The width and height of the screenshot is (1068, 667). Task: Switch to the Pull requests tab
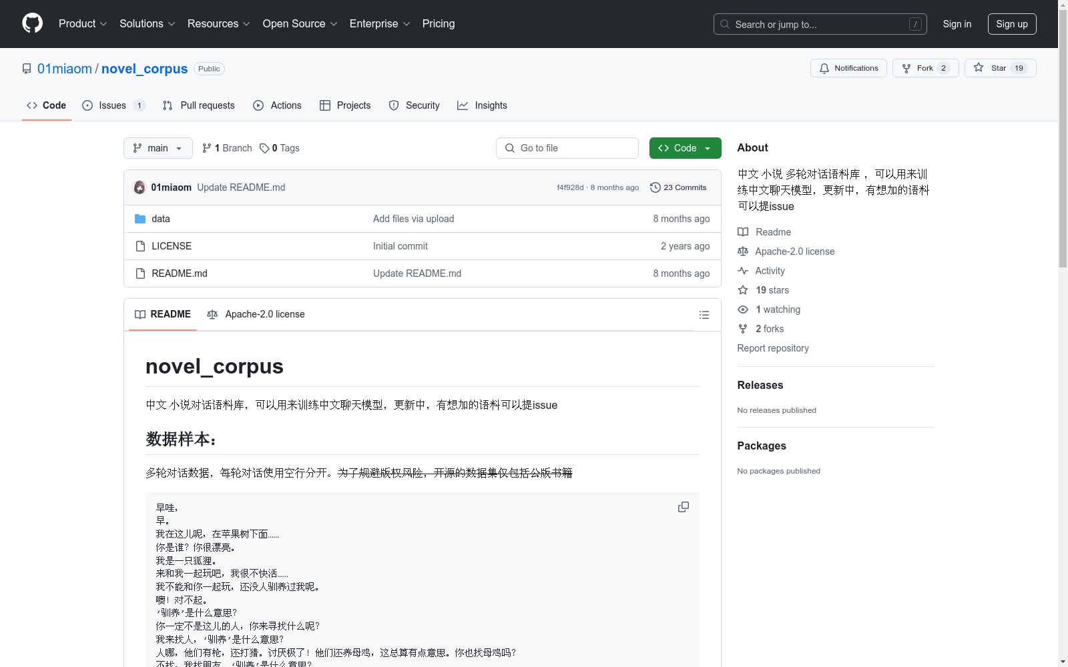coord(199,105)
